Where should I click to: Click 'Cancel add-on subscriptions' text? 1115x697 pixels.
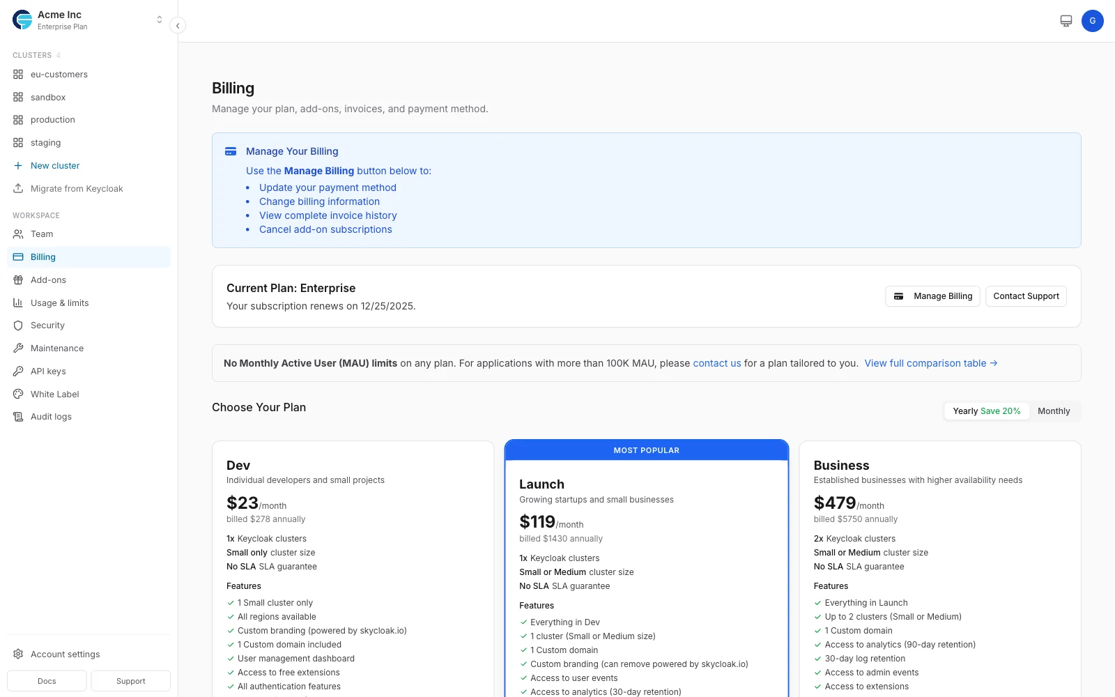[325, 229]
